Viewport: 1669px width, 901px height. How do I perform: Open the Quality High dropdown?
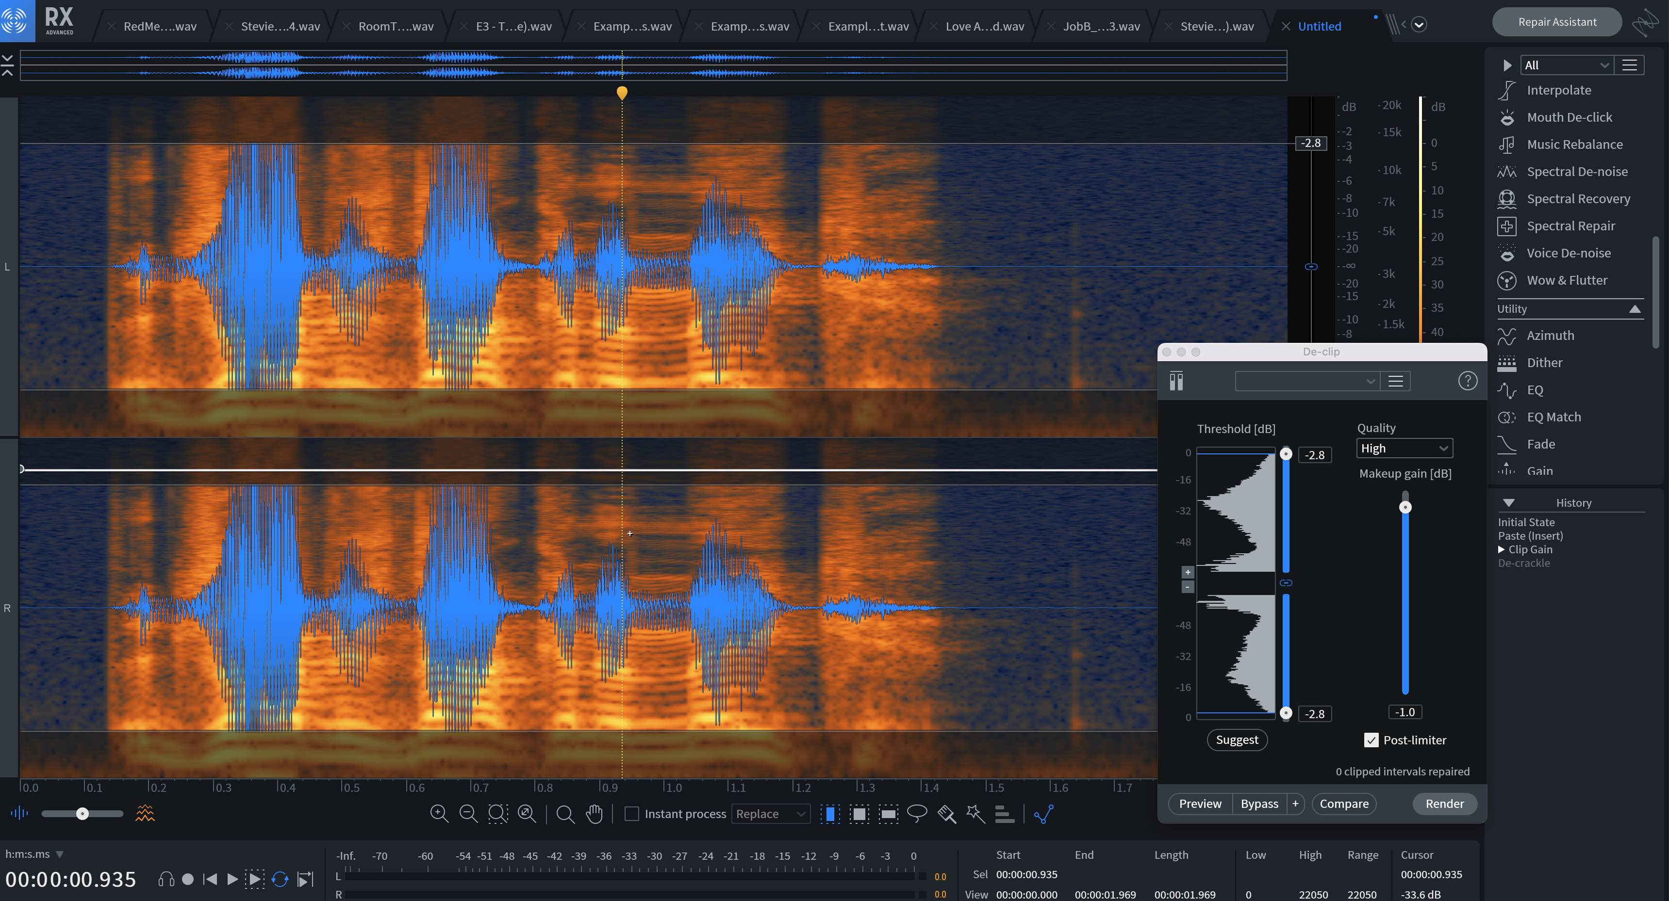[1404, 448]
